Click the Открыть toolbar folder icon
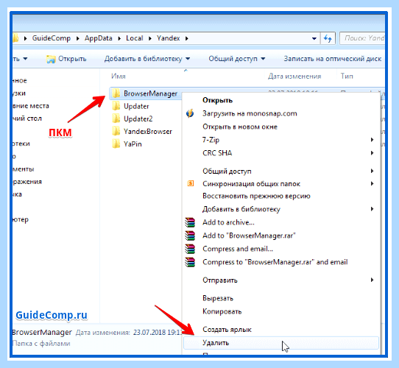Image resolution: width=399 pixels, height=368 pixels. (x=51, y=59)
